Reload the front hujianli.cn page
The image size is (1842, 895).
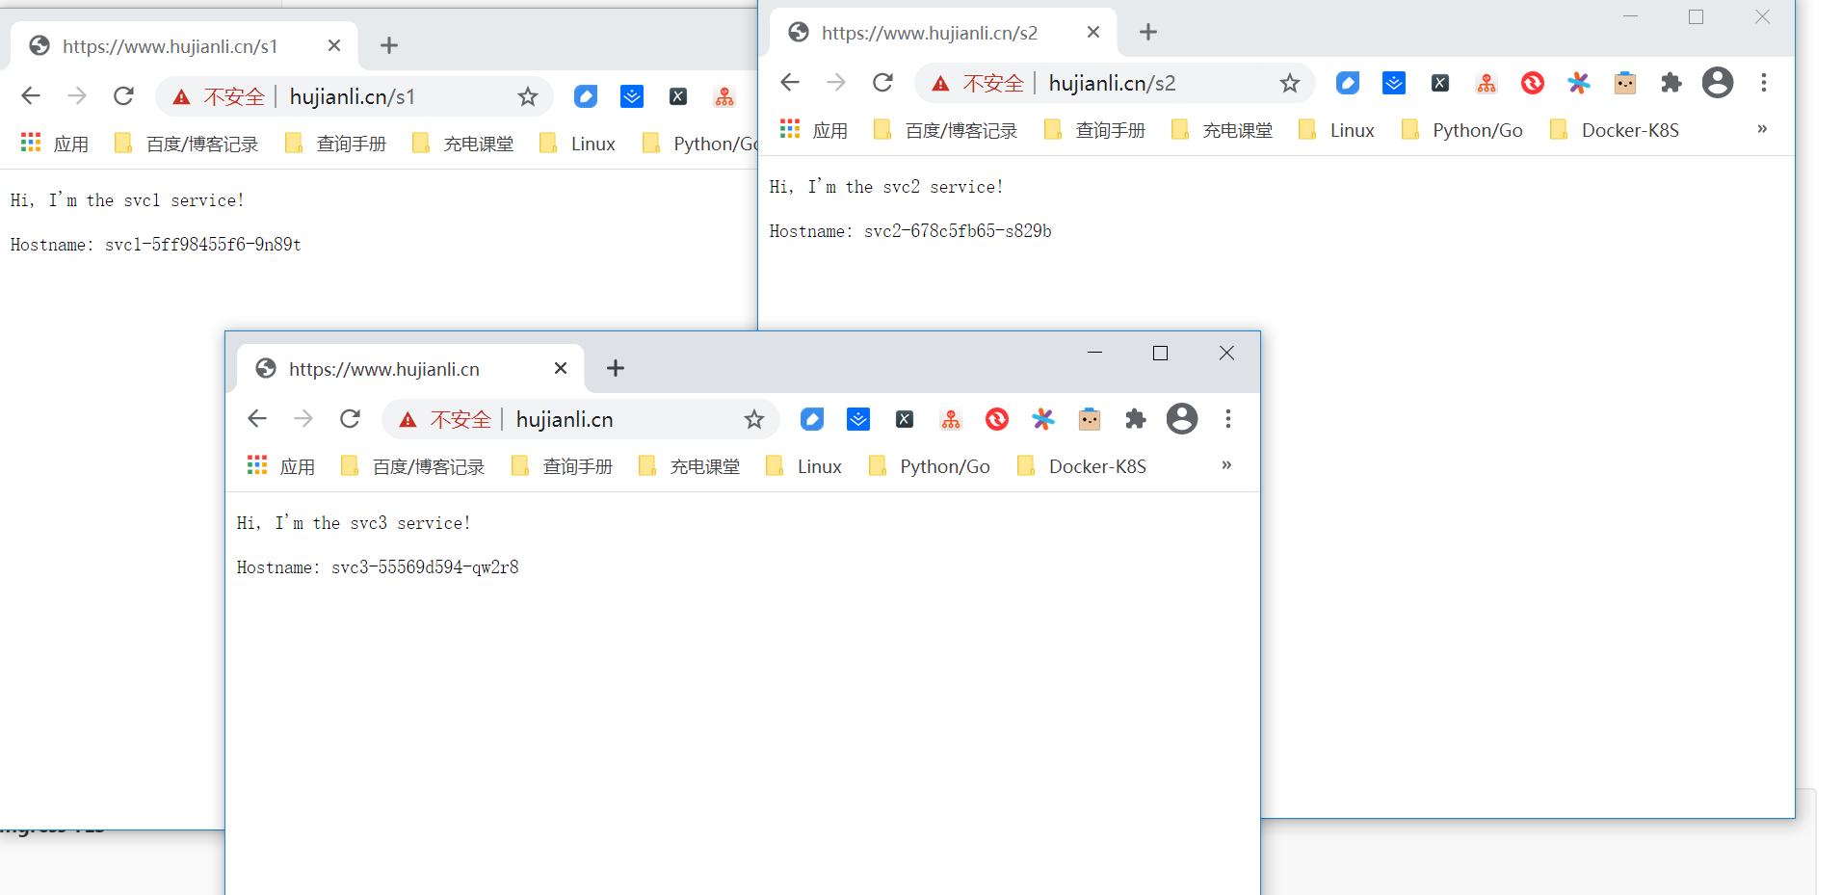[350, 418]
